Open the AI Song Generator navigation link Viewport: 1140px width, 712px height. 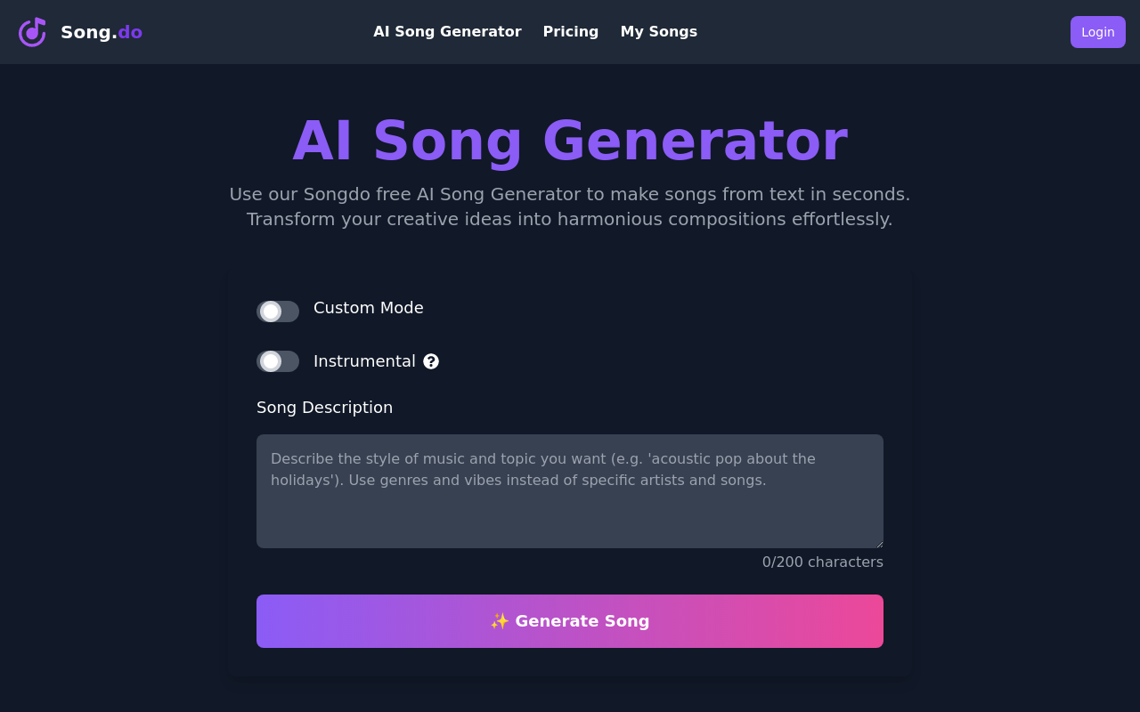coord(447,32)
